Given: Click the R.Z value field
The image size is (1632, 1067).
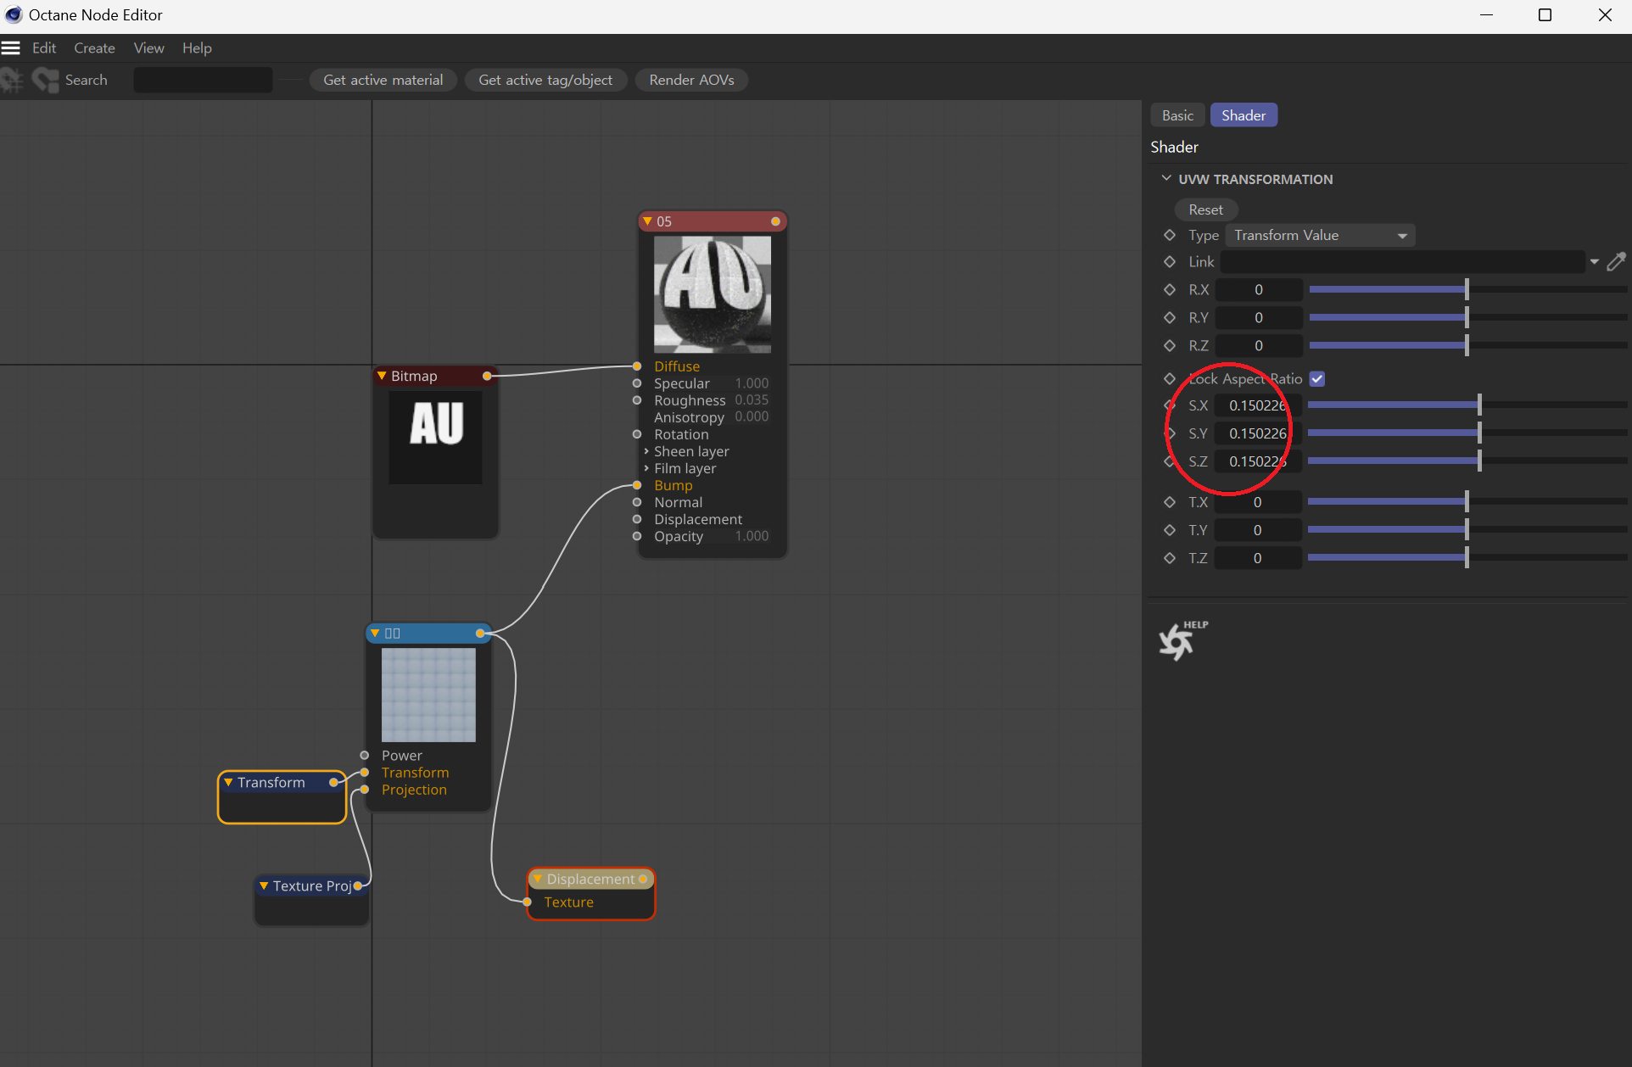Looking at the screenshot, I should click(1258, 345).
